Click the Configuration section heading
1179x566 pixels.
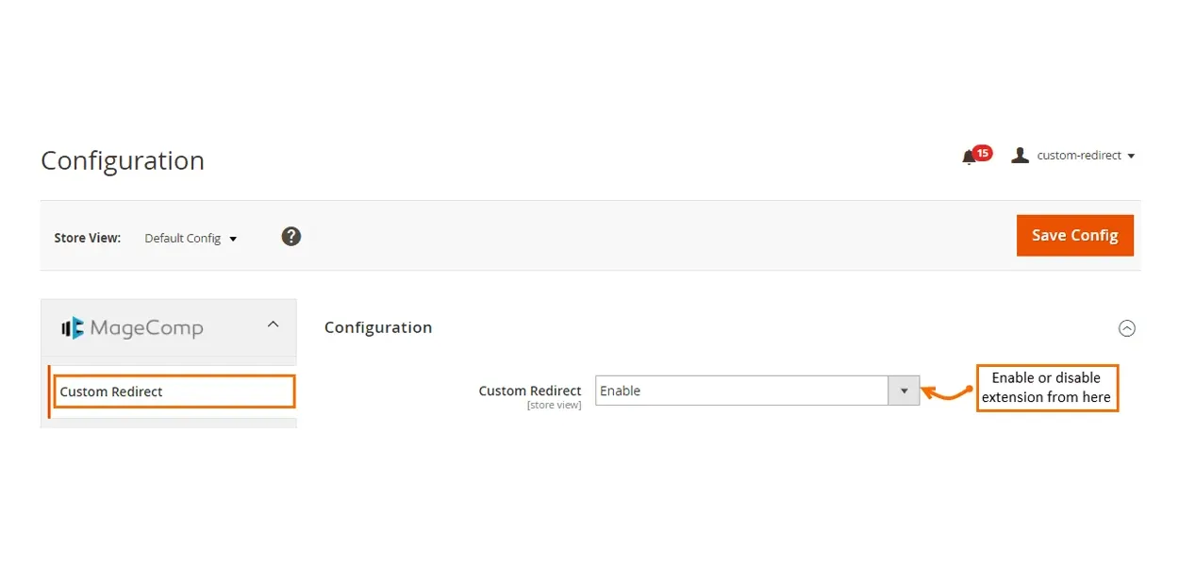(378, 327)
